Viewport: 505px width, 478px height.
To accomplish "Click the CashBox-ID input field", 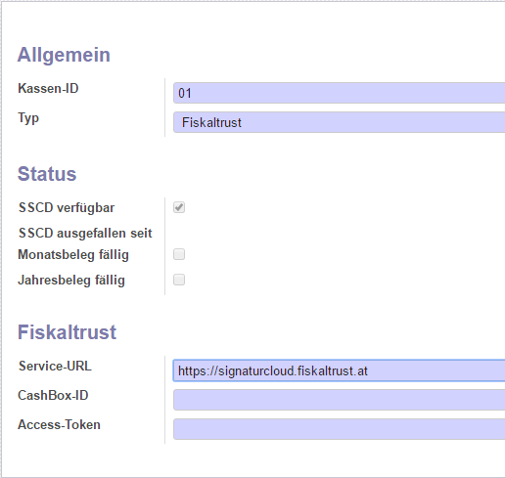I will pyautogui.click(x=340, y=400).
